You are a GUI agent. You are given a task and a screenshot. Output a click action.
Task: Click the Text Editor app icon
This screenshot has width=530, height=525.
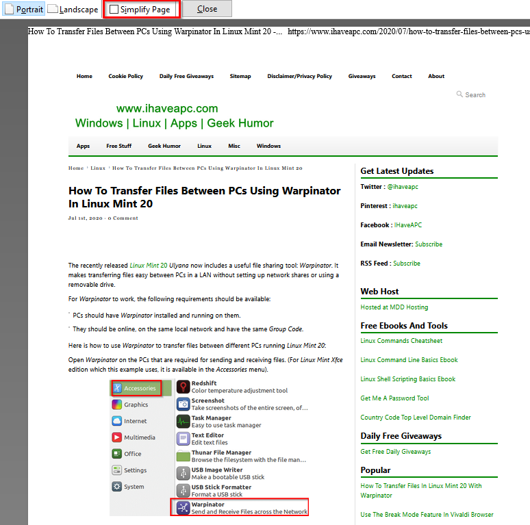[184, 439]
